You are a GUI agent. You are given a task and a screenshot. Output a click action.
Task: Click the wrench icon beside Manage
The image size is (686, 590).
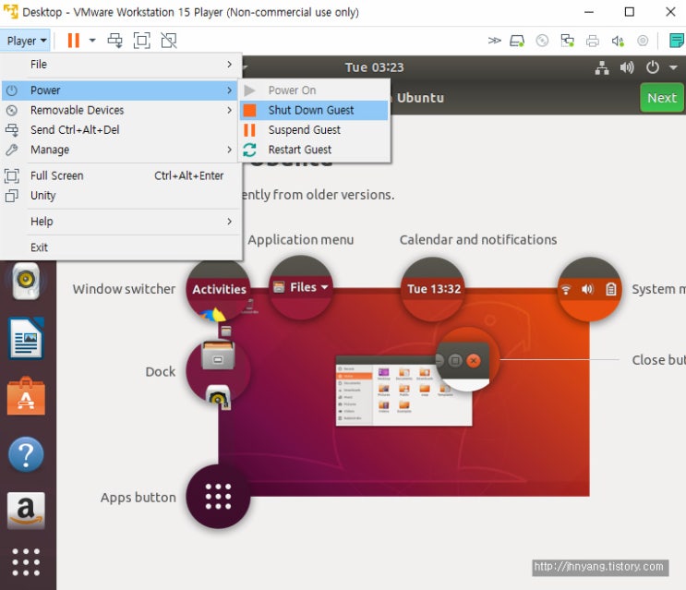click(12, 150)
